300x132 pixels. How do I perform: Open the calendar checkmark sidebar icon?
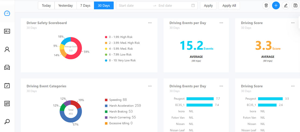coord(7,85)
